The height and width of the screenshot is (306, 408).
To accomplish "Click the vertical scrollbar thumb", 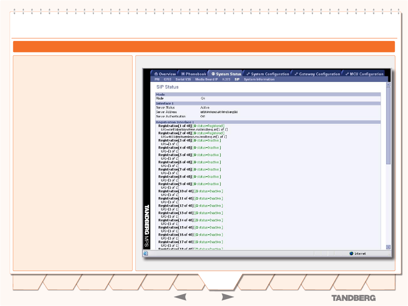I will click(388, 125).
